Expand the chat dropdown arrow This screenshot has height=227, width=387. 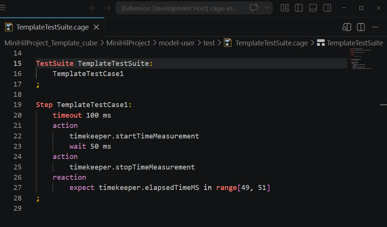click(x=267, y=8)
